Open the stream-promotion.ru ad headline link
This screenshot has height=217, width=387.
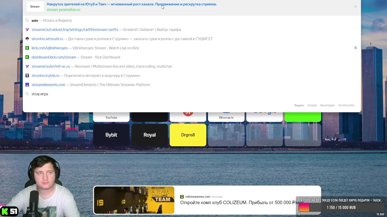(132, 4)
